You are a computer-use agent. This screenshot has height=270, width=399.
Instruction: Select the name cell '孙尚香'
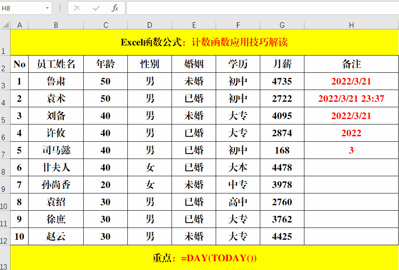(56, 185)
